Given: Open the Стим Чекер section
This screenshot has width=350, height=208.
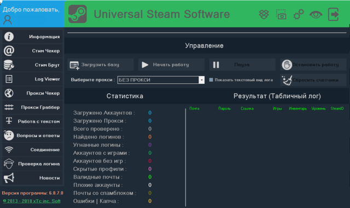Looking at the screenshot, I should click(33, 51).
